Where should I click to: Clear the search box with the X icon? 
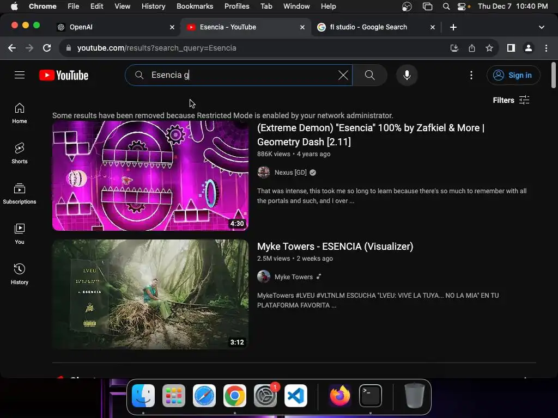click(343, 75)
